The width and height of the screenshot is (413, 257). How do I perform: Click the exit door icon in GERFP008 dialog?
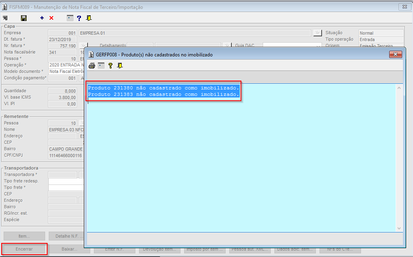(x=120, y=66)
